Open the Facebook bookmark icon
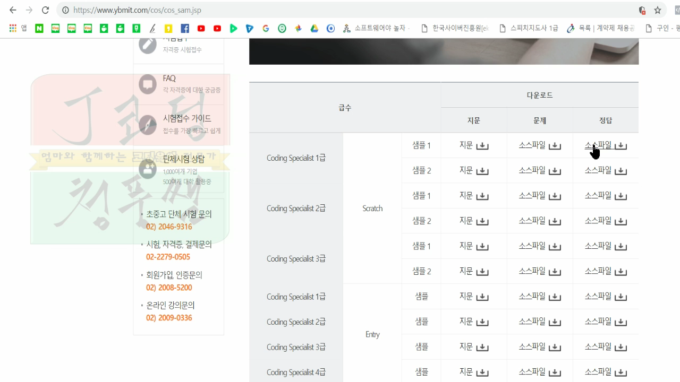 tap(185, 28)
